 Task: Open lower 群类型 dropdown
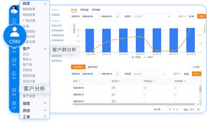point(149,74)
